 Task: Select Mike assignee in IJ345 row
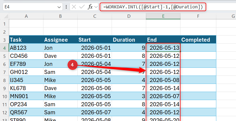60,80
